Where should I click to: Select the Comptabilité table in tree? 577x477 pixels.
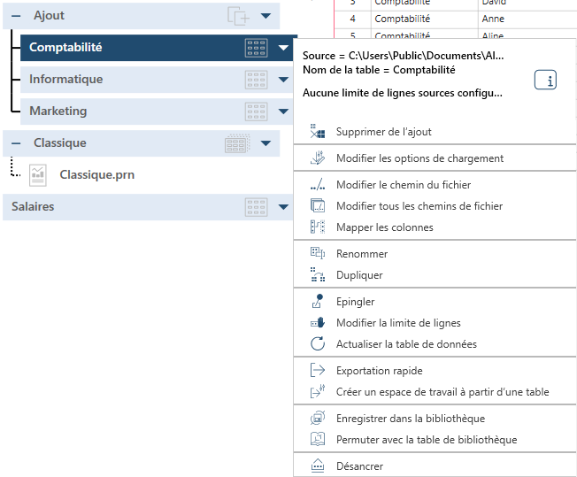coord(65,48)
